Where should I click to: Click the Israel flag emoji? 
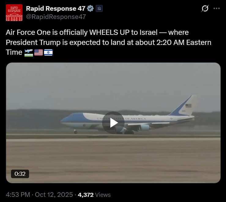48,52
